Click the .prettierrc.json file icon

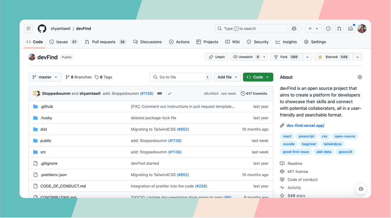click(35, 175)
